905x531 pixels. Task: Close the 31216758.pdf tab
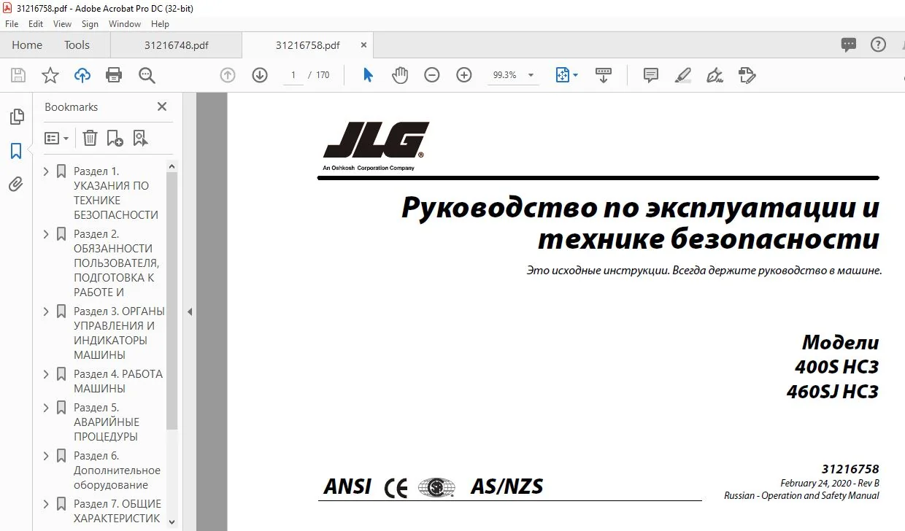[x=364, y=44]
